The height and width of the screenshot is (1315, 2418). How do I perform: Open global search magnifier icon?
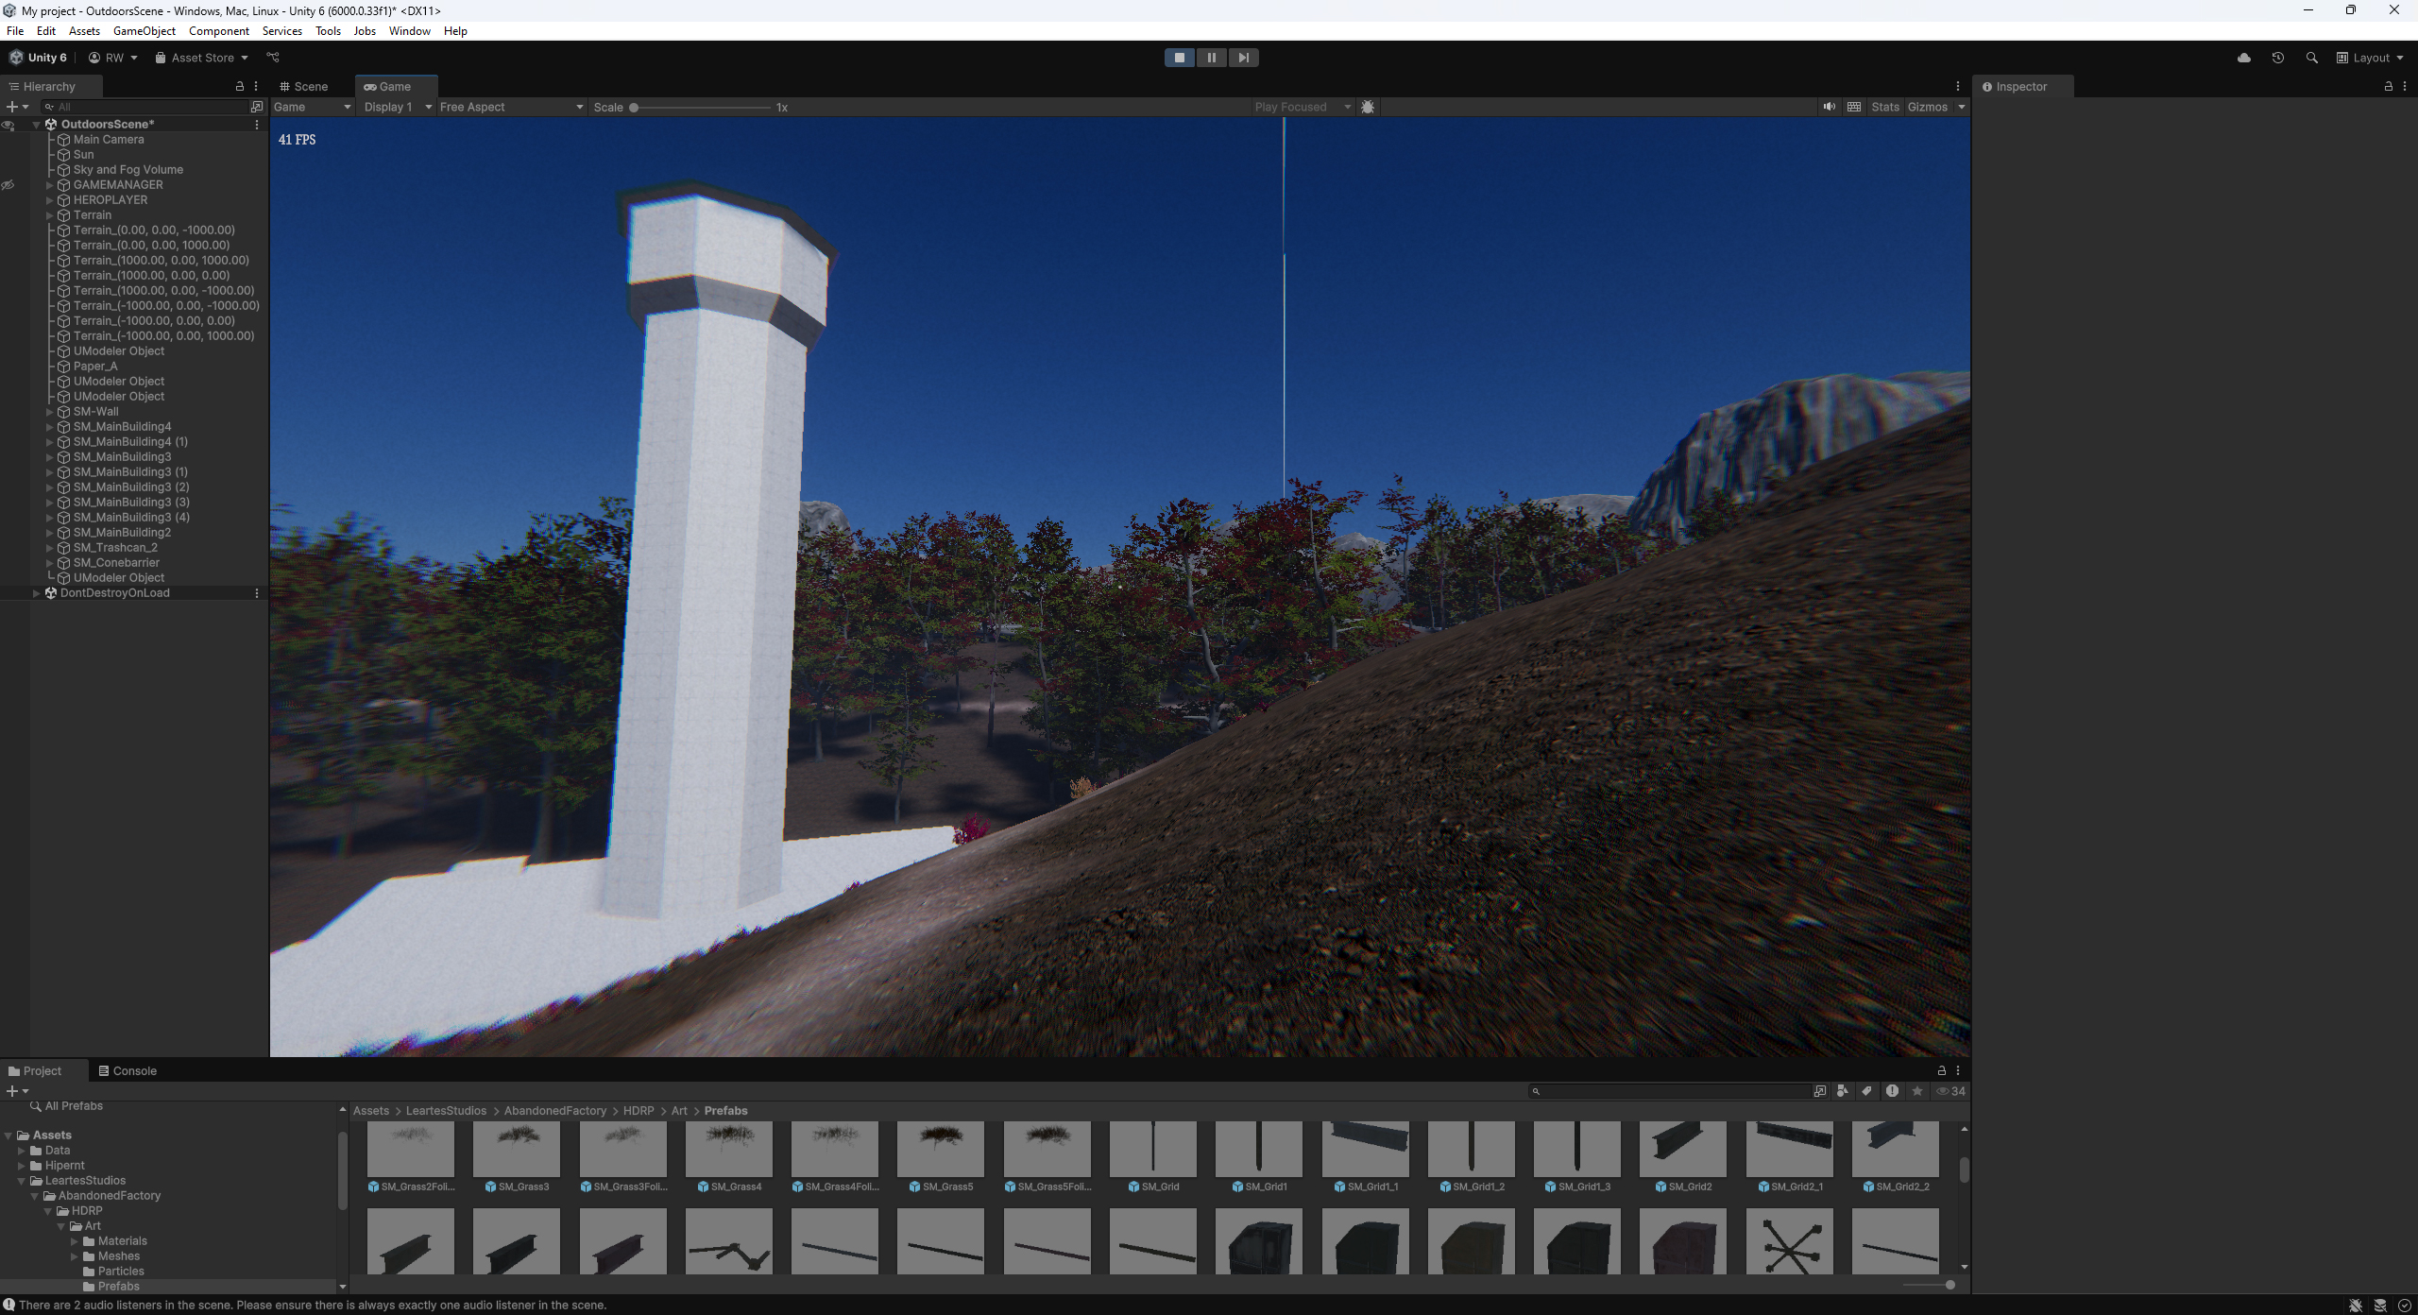click(2311, 58)
